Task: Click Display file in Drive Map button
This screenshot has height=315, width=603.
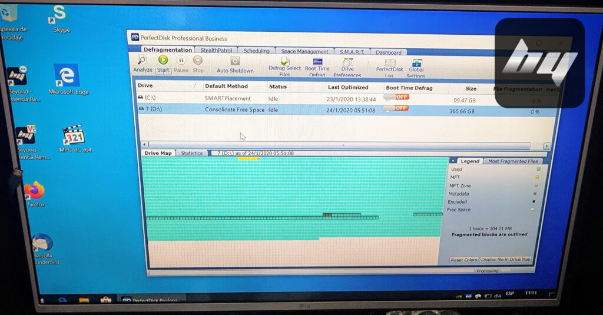Action: [506, 260]
